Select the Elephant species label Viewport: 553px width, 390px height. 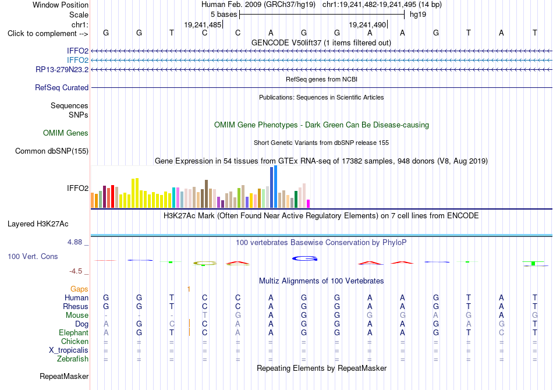74,332
